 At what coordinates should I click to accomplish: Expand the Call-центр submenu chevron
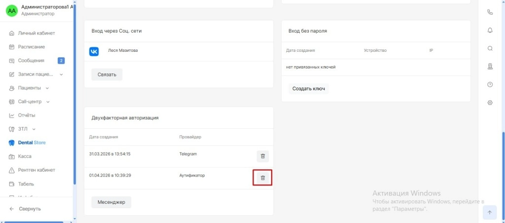click(48, 102)
